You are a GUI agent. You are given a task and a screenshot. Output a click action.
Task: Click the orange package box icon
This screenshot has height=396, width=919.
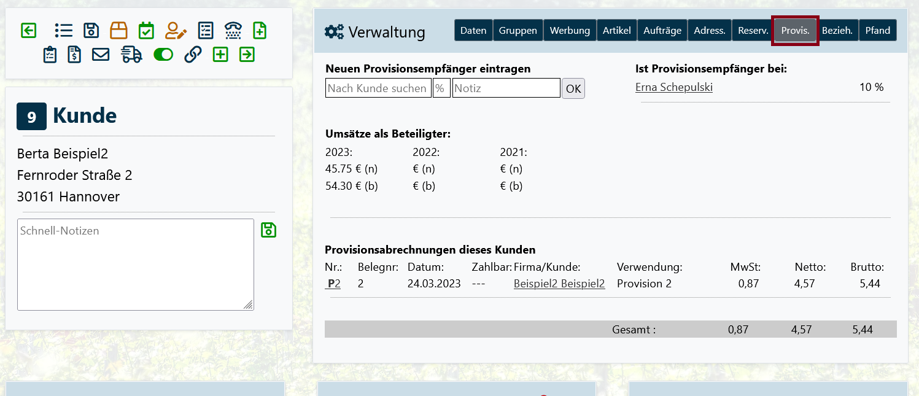[118, 30]
